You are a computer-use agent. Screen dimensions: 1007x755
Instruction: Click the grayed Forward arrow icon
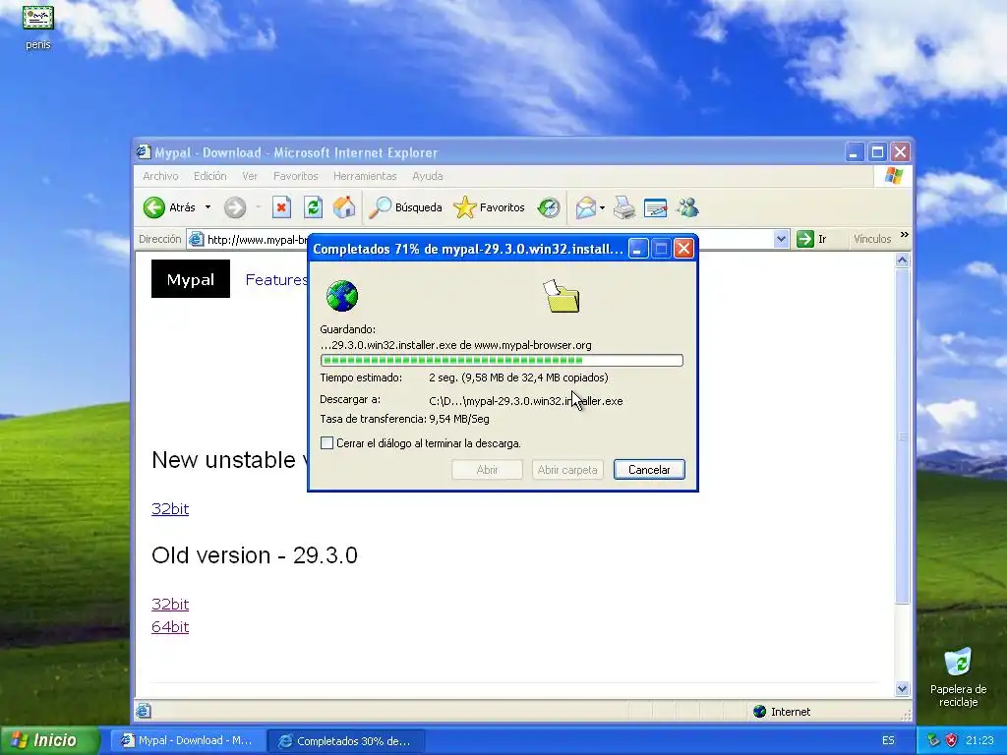tap(235, 207)
